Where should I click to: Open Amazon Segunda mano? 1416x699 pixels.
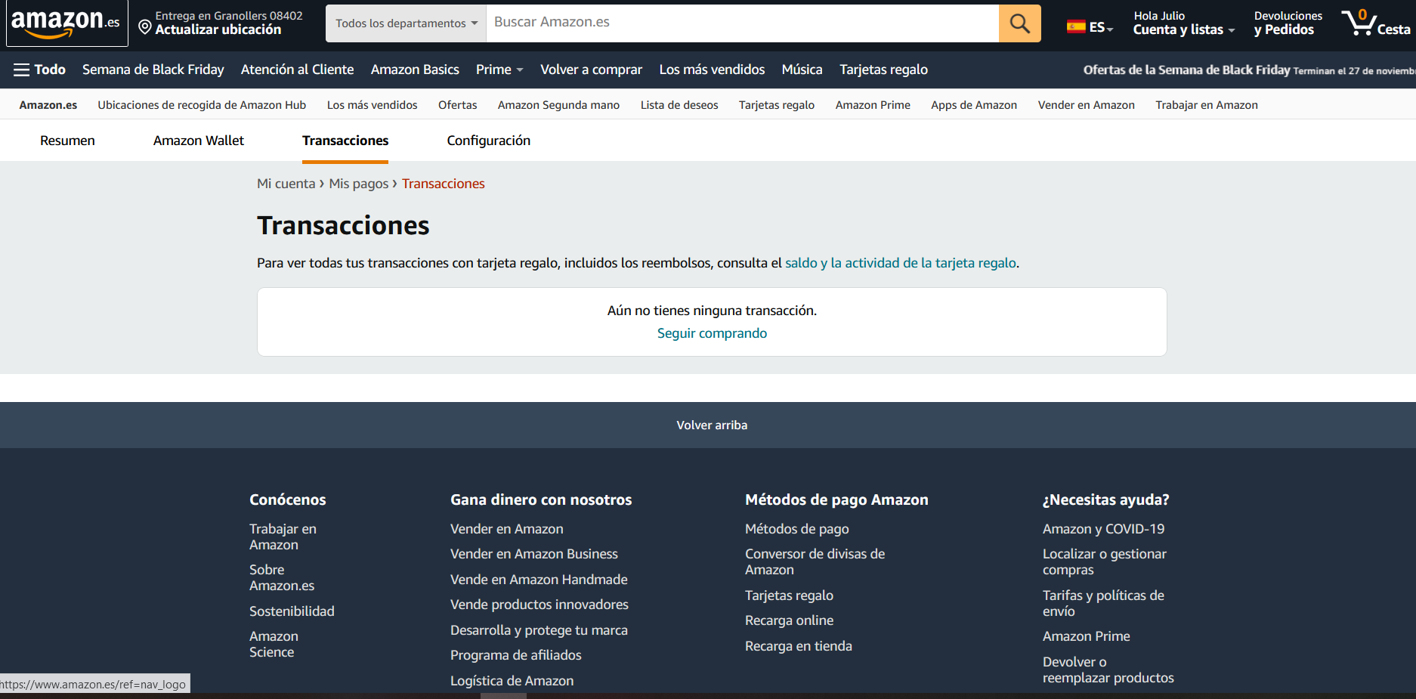pos(558,105)
